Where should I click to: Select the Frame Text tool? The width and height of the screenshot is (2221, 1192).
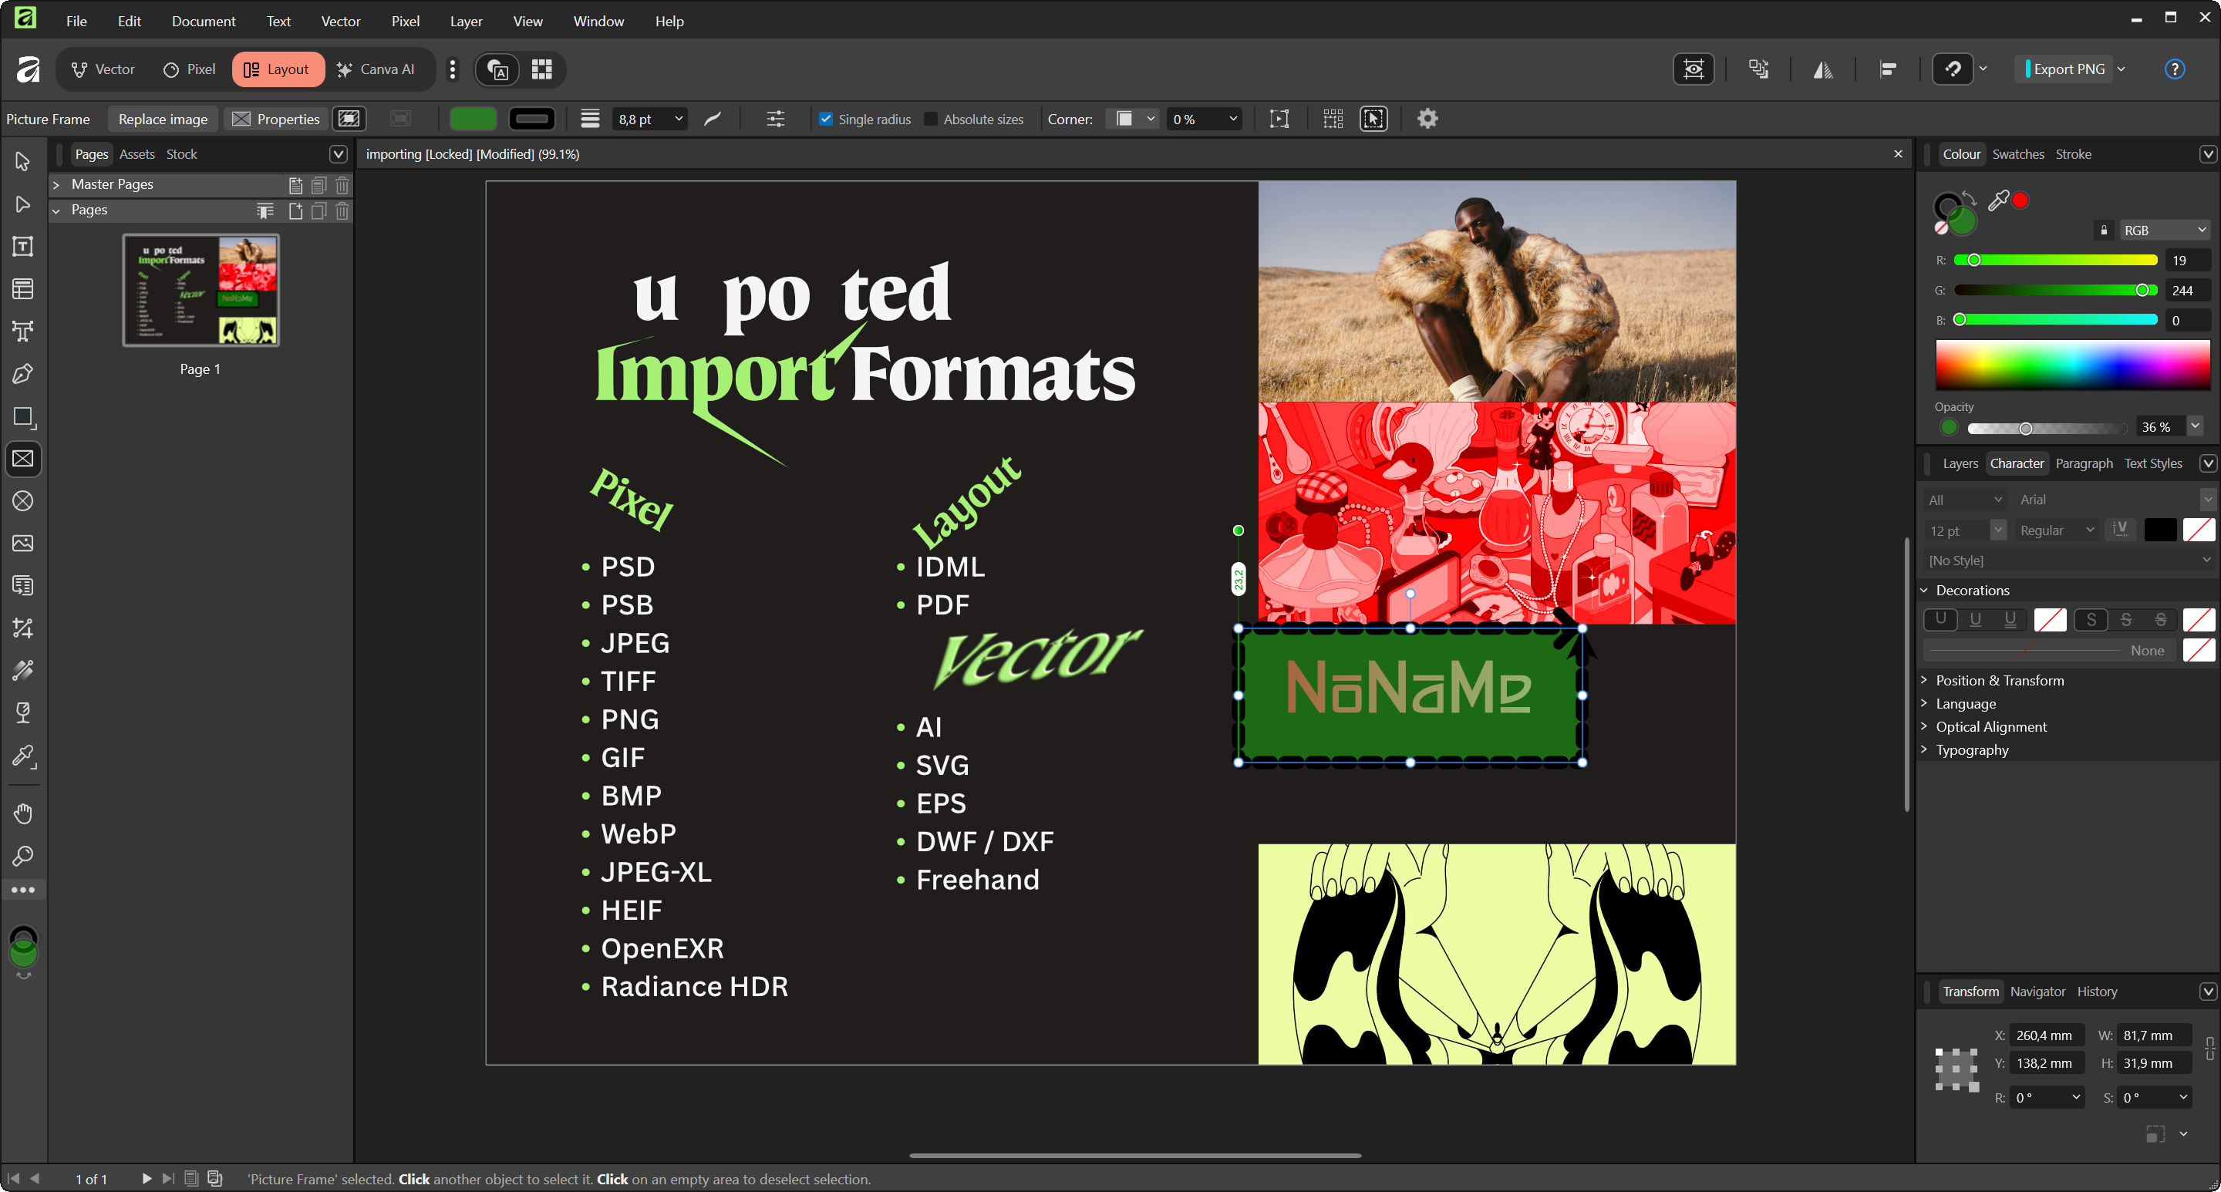click(x=23, y=247)
